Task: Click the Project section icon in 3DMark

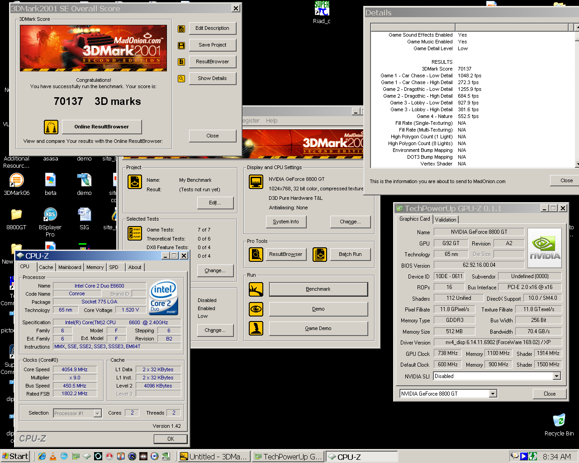Action: (x=135, y=182)
